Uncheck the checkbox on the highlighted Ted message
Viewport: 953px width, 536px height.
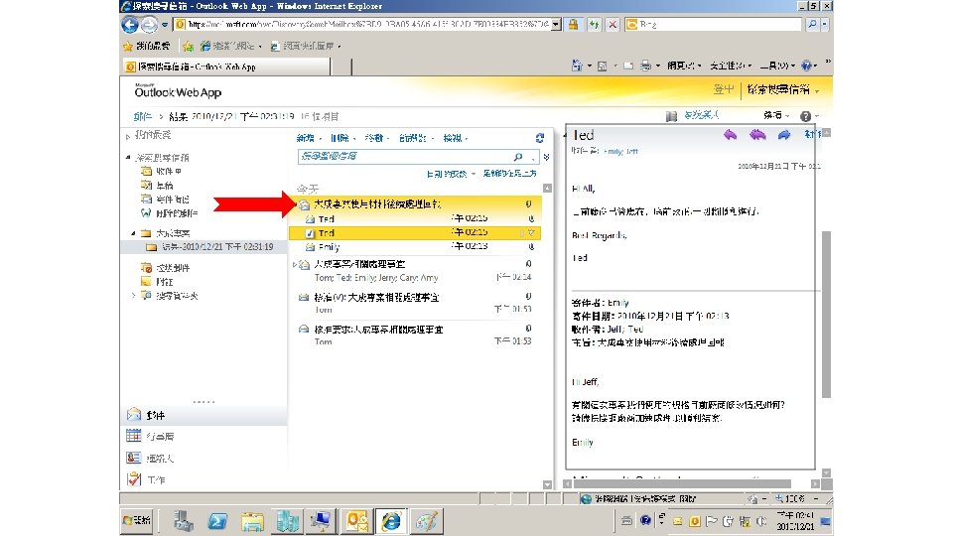(310, 233)
